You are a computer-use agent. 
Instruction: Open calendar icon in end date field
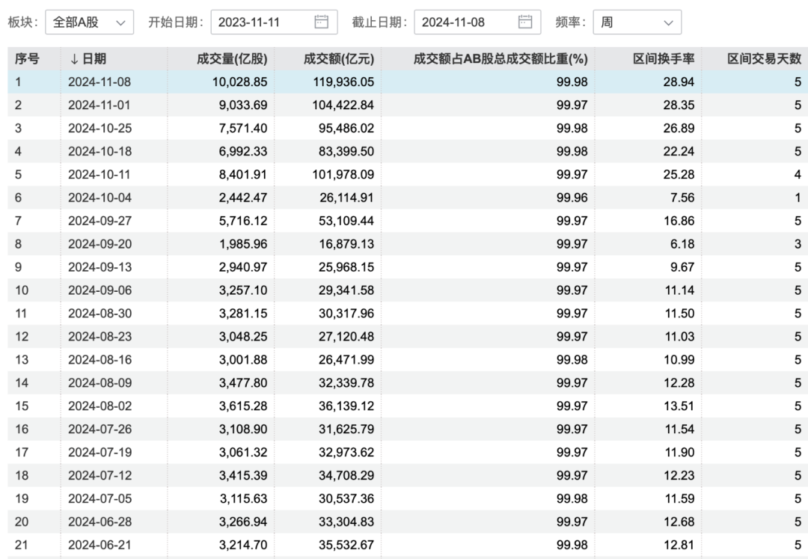click(x=525, y=22)
